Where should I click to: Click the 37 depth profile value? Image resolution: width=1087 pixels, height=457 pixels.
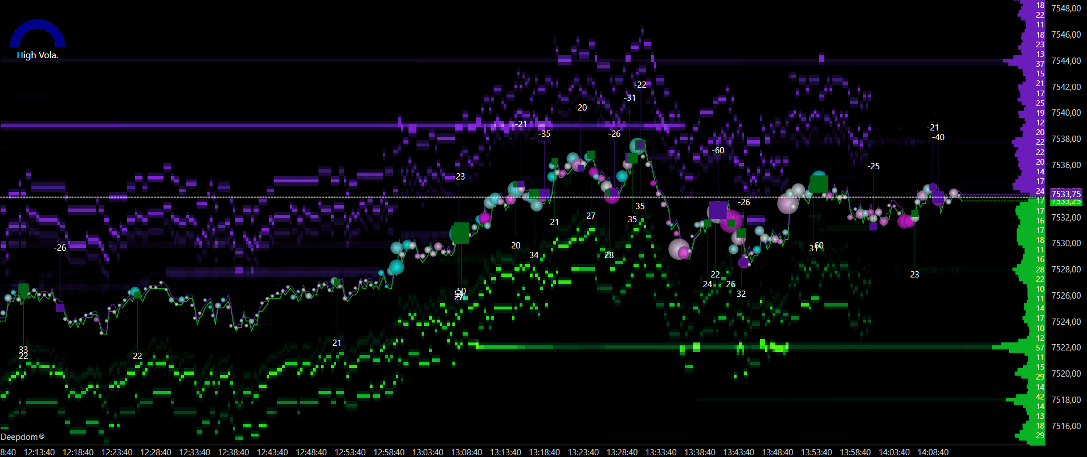point(1040,64)
